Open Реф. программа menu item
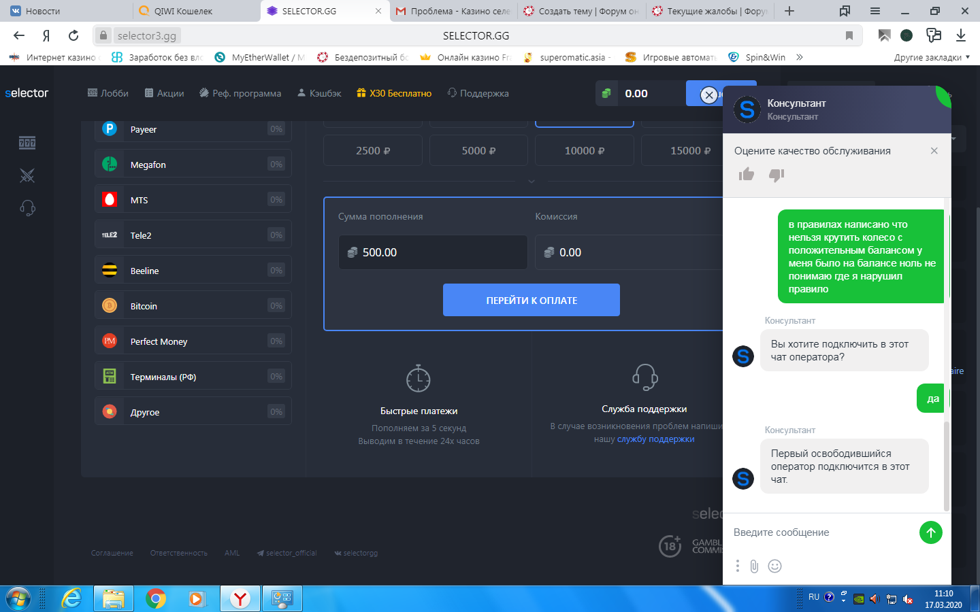The height and width of the screenshot is (612, 980). tap(240, 93)
